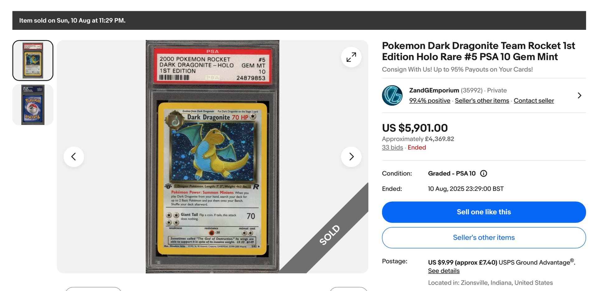Expand seller details with the right chevron
The height and width of the screenshot is (291, 598).
579,95
